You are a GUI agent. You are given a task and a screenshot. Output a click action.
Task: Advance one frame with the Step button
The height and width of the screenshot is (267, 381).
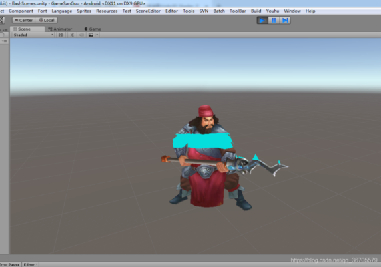(x=285, y=21)
